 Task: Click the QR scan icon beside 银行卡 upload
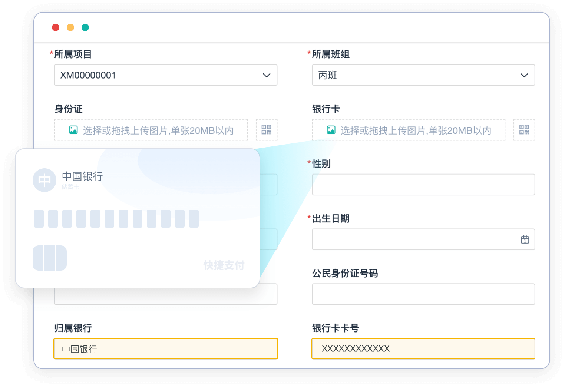524,130
